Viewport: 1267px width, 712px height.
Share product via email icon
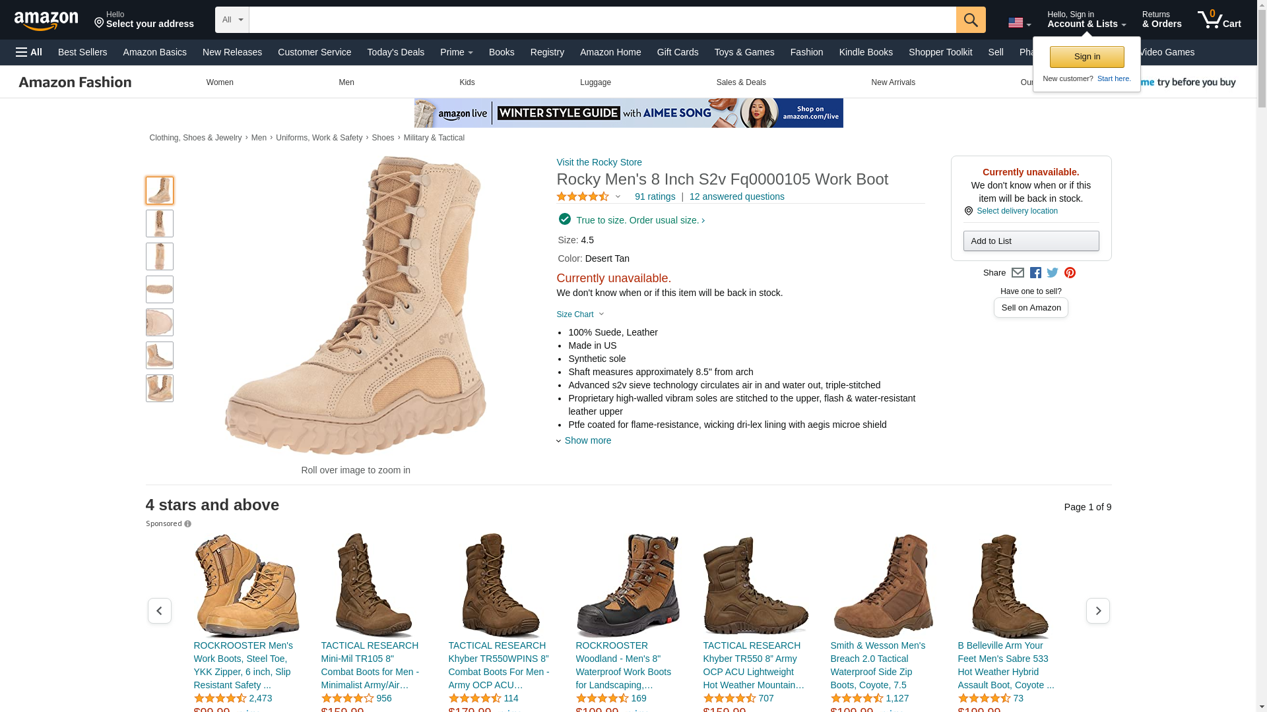pyautogui.click(x=1018, y=273)
